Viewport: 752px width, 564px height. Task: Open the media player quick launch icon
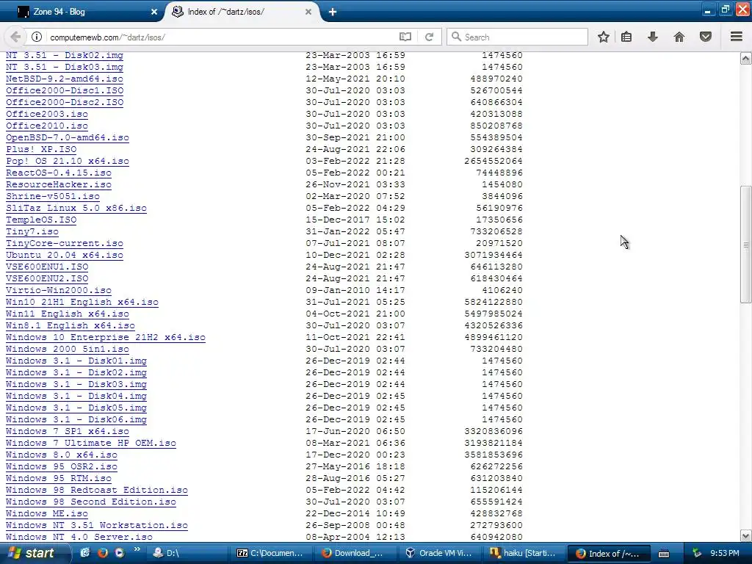120,553
